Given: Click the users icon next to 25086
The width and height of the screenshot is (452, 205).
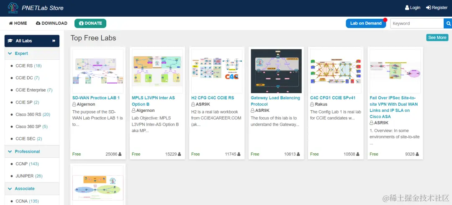Looking at the screenshot, I should 120,154.
